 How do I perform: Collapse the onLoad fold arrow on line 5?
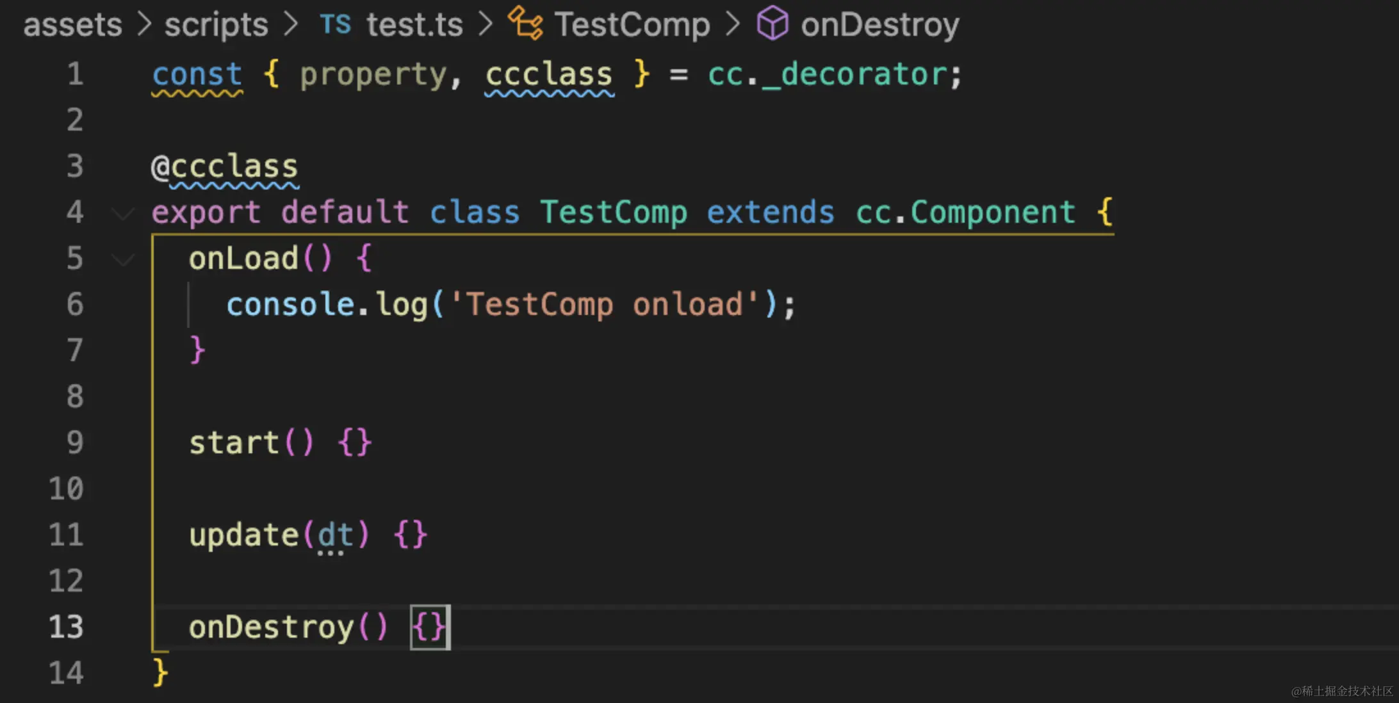pyautogui.click(x=122, y=259)
